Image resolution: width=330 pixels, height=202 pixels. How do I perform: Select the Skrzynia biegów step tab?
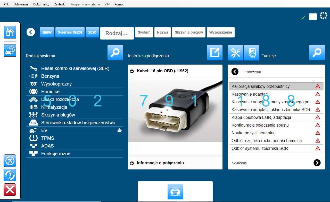click(189, 32)
